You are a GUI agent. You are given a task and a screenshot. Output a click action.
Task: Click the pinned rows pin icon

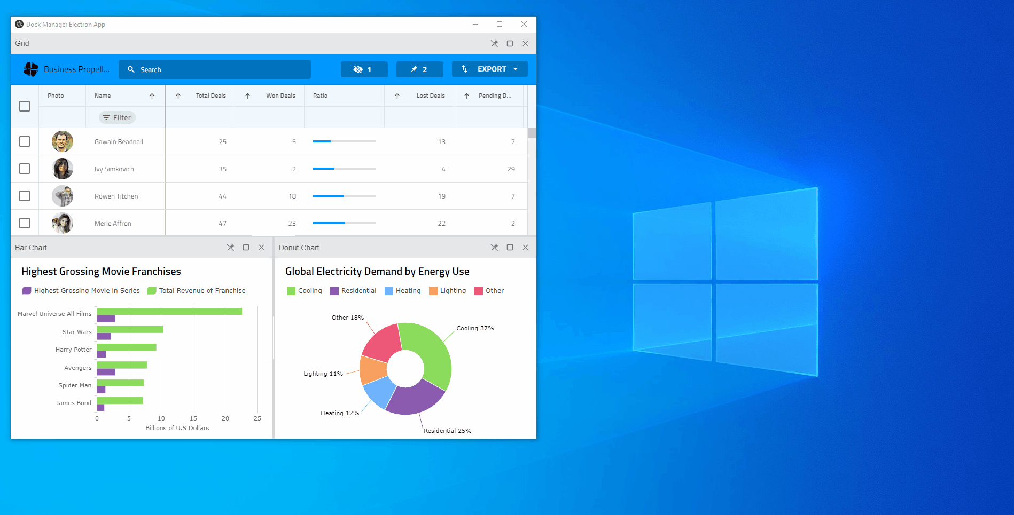coord(413,69)
